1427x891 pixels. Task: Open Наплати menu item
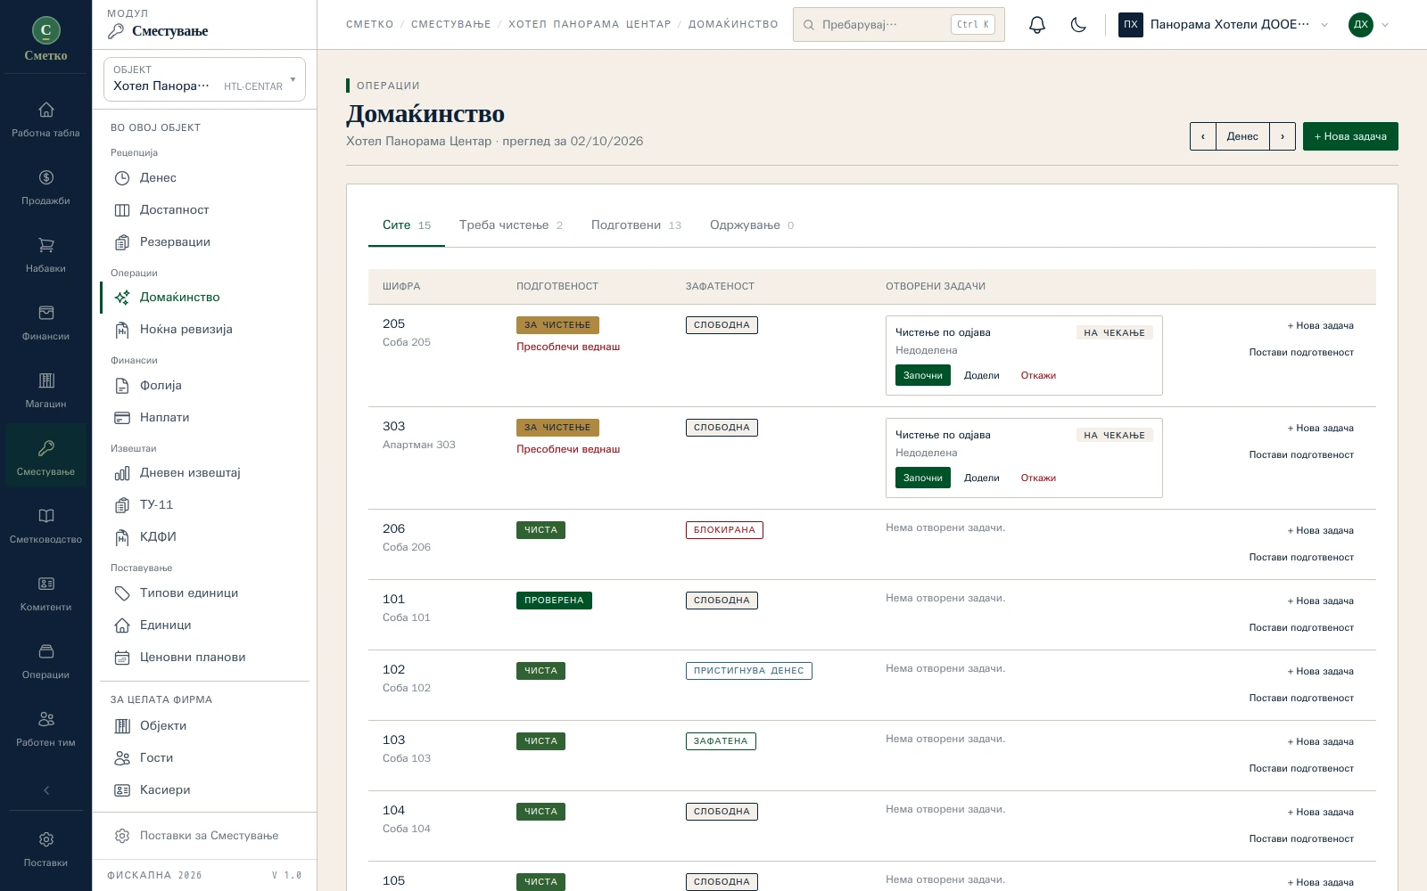[205, 418]
